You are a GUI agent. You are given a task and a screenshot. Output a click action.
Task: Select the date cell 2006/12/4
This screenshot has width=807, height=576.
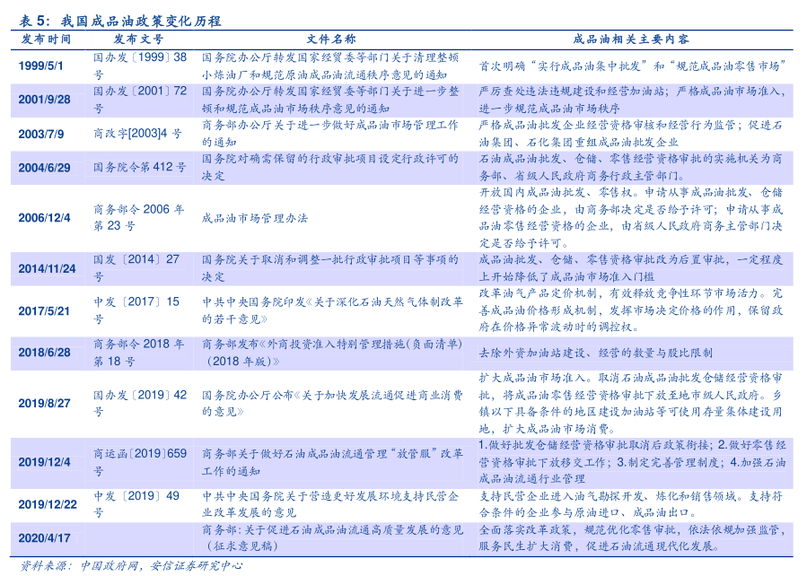coord(44,217)
